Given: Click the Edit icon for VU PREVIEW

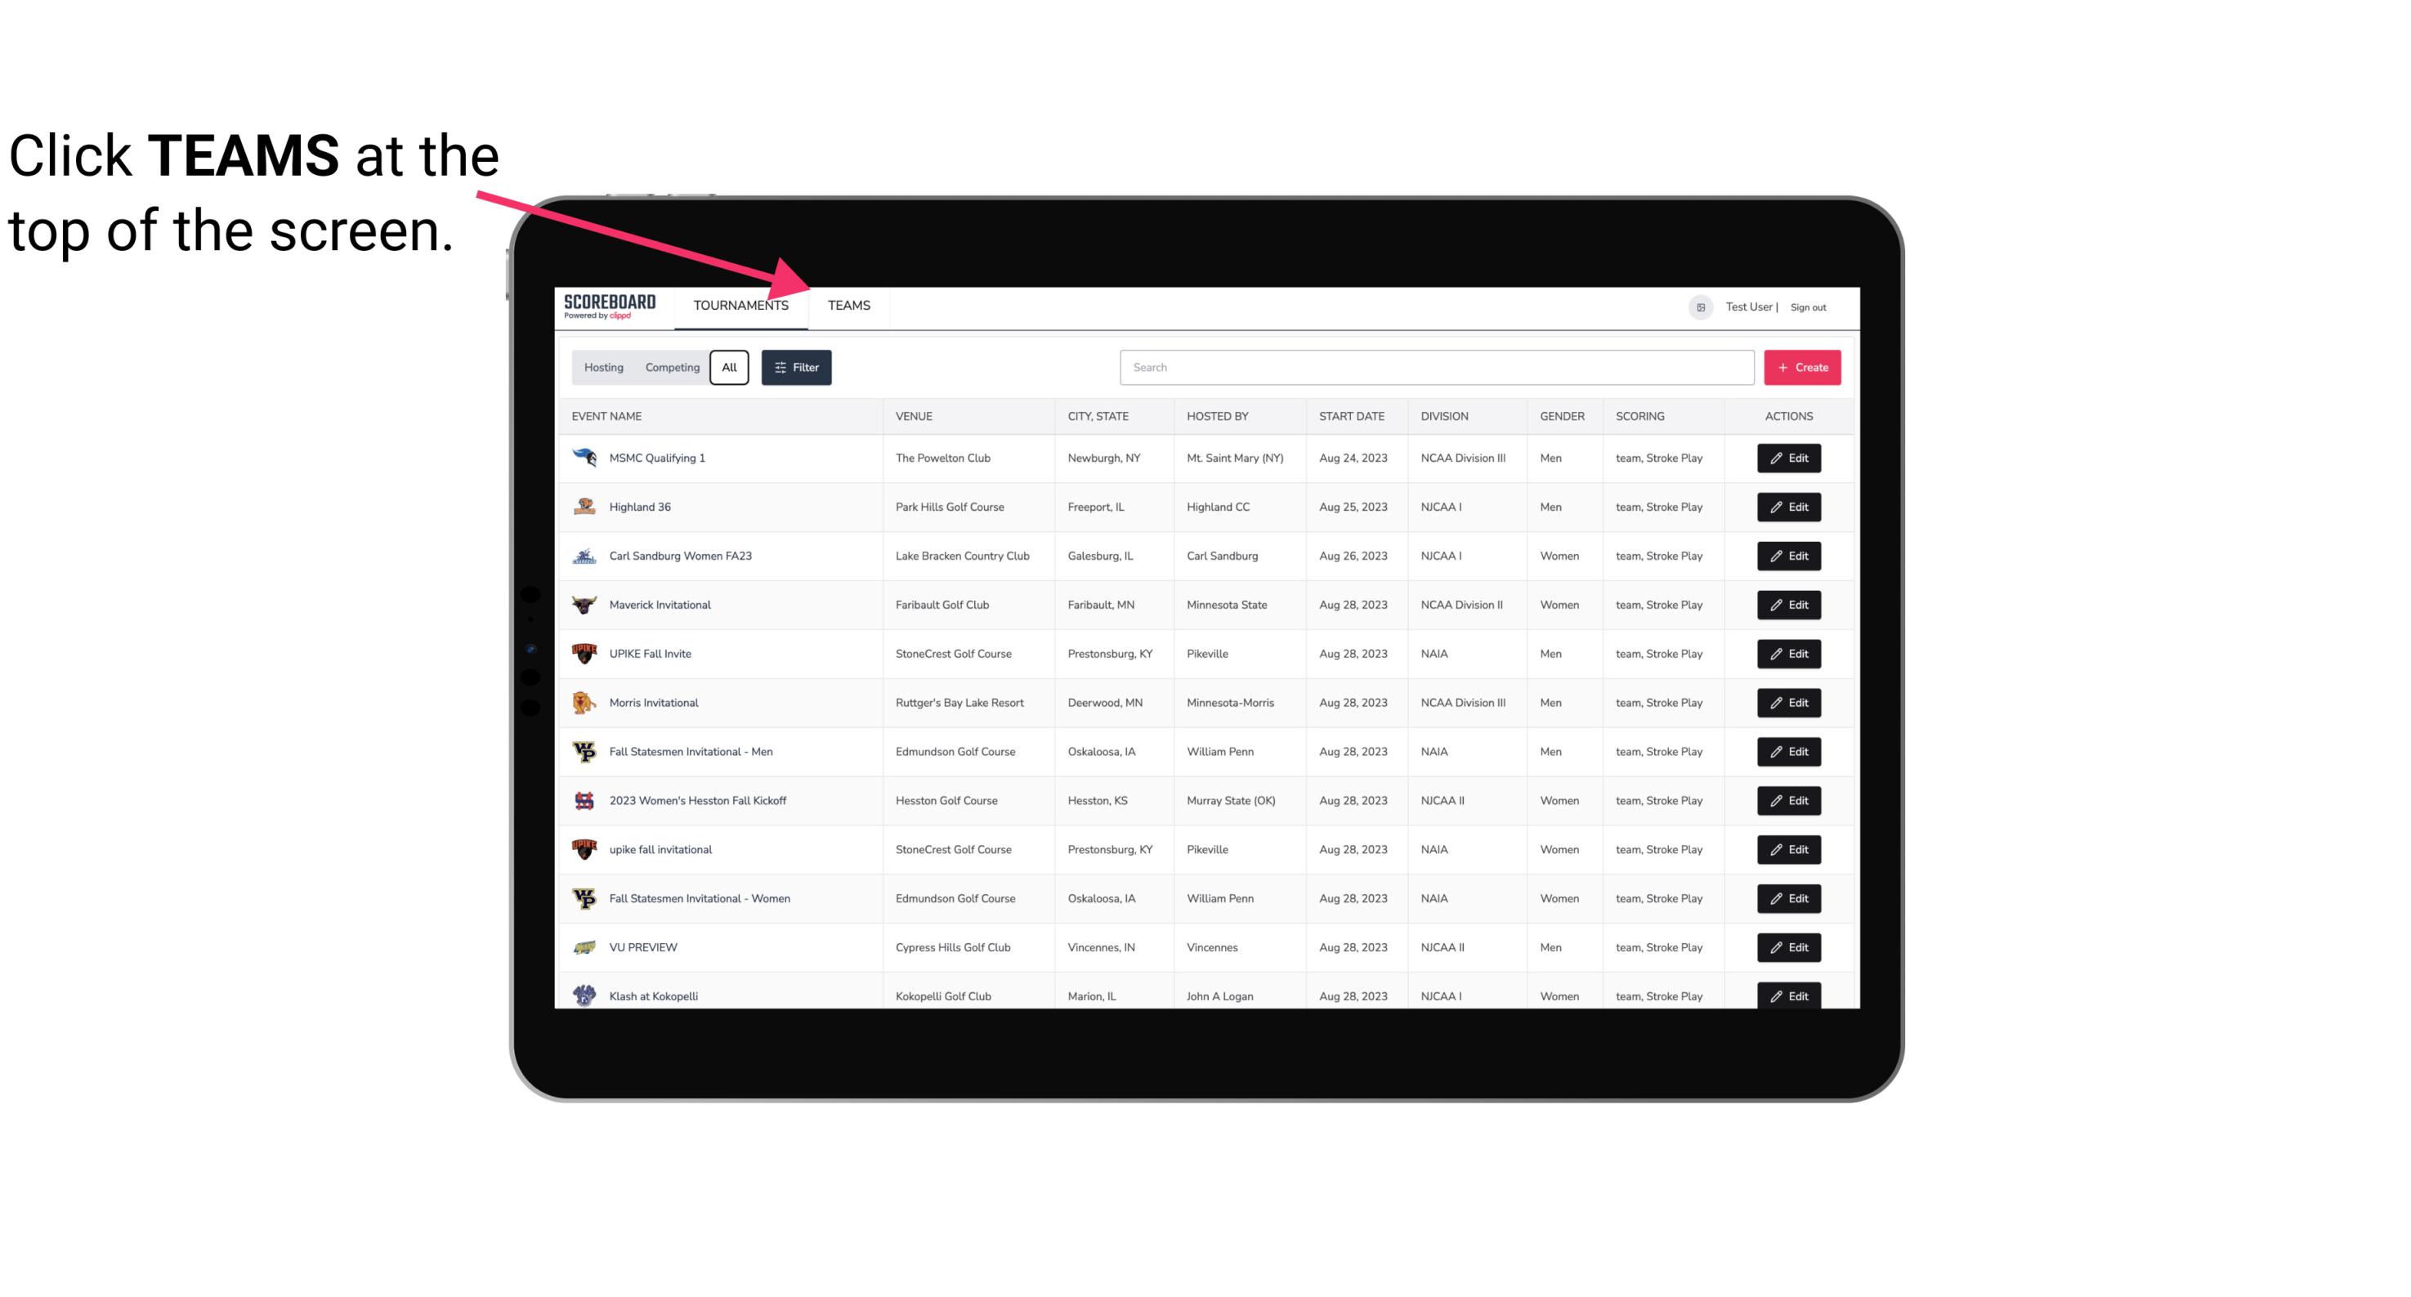Looking at the screenshot, I should (1790, 946).
